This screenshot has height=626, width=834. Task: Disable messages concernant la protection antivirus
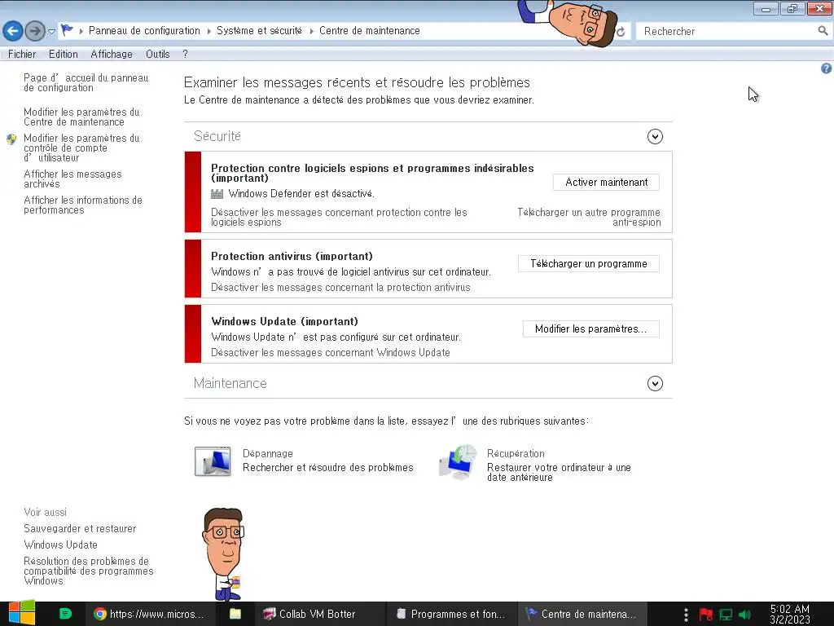pos(340,288)
